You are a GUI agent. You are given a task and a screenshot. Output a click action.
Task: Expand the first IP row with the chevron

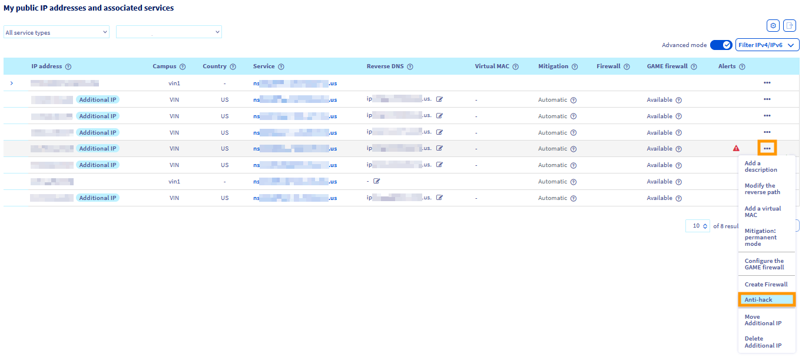tap(11, 83)
